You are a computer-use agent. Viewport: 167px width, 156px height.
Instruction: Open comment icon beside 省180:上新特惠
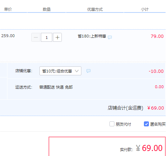[x=110, y=37]
